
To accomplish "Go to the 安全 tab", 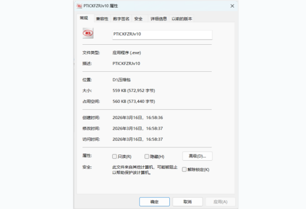I will tap(138, 19).
